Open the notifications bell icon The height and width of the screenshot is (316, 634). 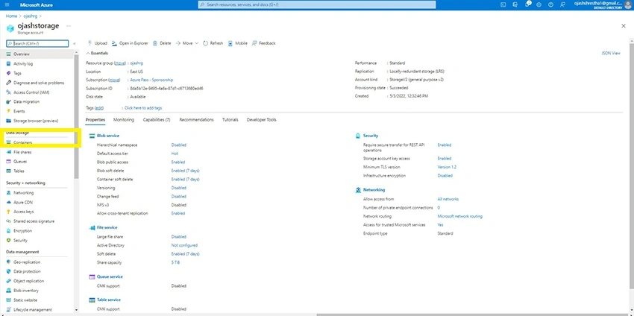(x=527, y=4)
